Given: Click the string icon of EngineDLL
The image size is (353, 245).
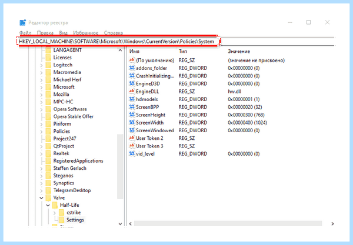Looking at the screenshot, I should click(132, 92).
